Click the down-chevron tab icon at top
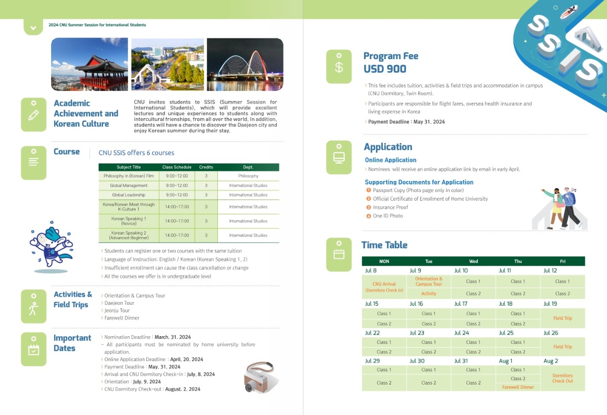The image size is (607, 415). point(33,27)
